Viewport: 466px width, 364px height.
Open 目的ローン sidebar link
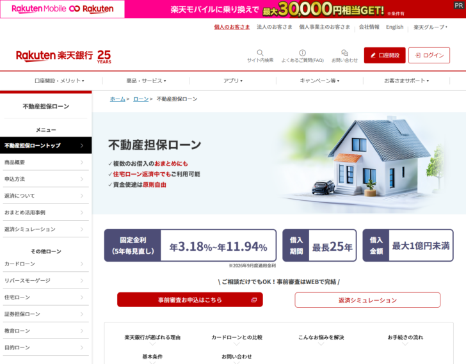46,347
